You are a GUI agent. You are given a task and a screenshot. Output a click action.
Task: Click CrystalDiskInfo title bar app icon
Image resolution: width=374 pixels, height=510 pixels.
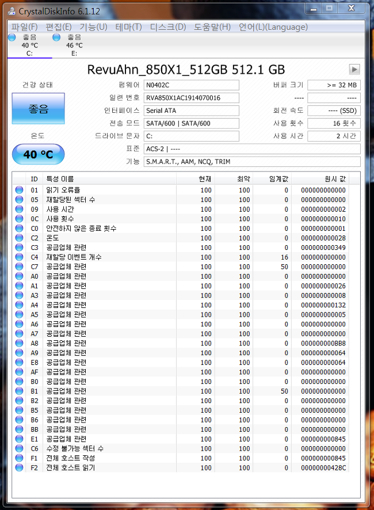tap(12, 11)
